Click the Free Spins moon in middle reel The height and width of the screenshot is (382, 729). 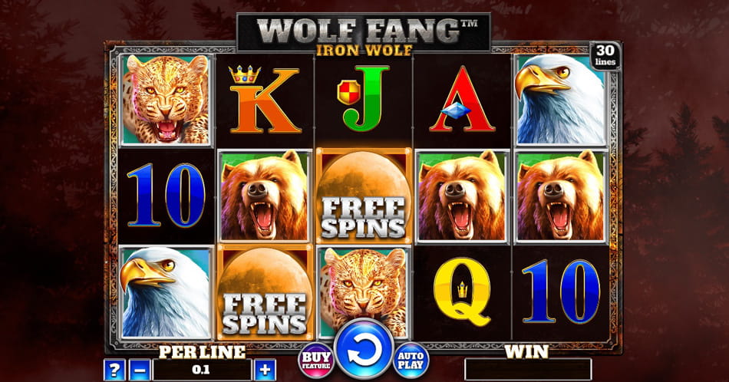click(x=364, y=195)
